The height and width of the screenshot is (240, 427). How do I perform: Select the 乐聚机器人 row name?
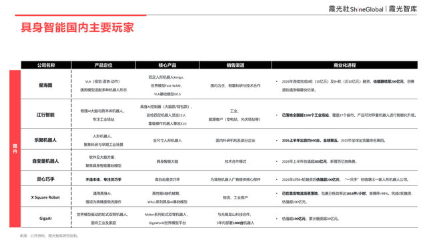tap(45, 140)
